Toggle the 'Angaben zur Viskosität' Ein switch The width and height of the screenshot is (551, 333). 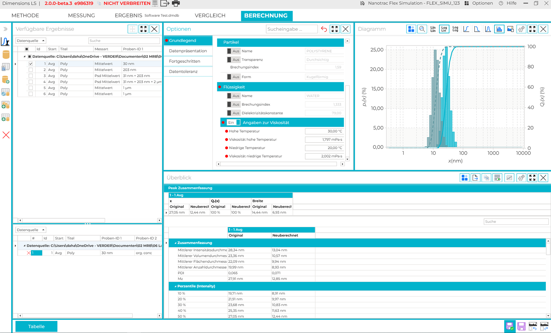[234, 123]
